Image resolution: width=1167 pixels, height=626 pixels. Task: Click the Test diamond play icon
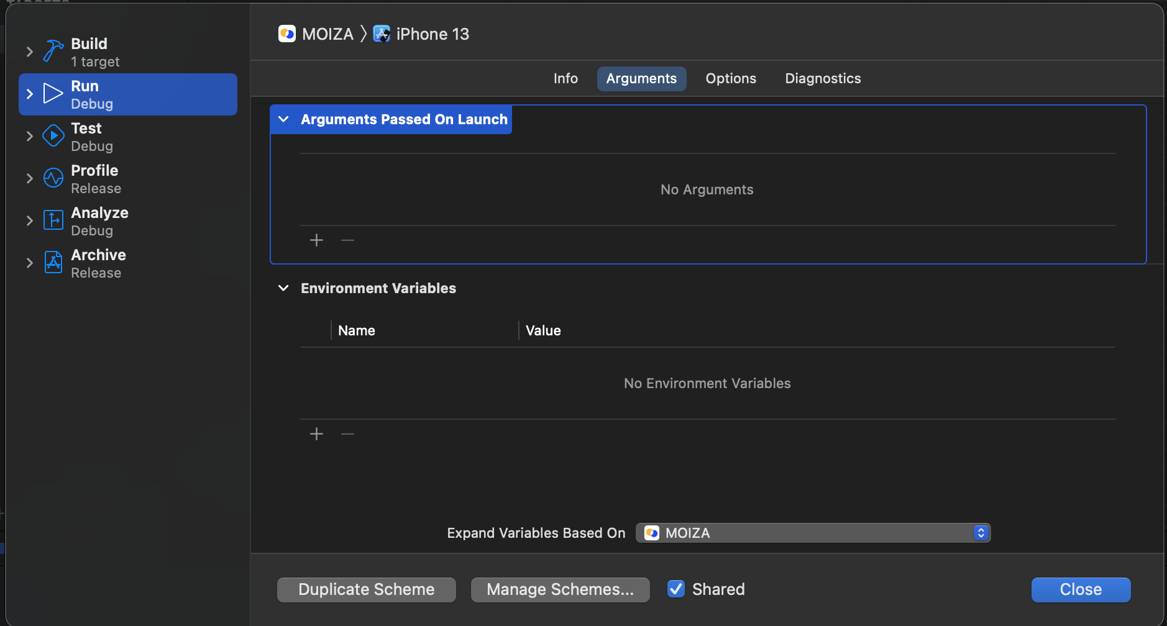coord(53,136)
